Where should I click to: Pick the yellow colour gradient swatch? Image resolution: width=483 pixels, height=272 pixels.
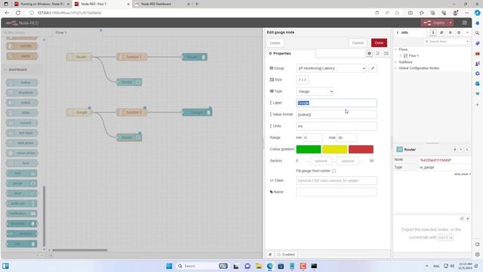coord(334,150)
